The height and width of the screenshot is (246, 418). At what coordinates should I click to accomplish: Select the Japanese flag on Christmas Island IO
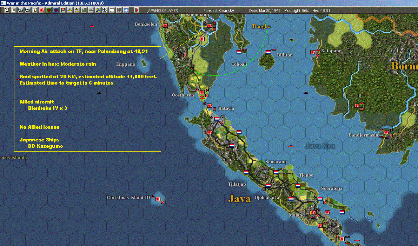click(158, 199)
